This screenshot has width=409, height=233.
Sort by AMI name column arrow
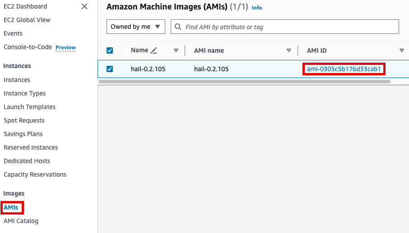[289, 50]
